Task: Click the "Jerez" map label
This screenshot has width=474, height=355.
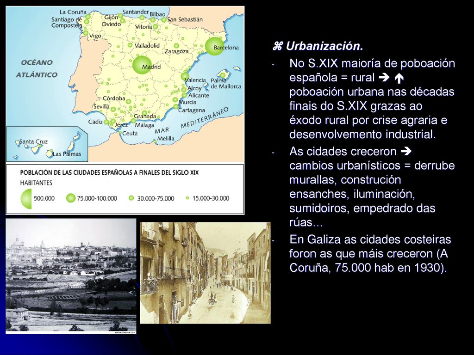Action: (121, 125)
